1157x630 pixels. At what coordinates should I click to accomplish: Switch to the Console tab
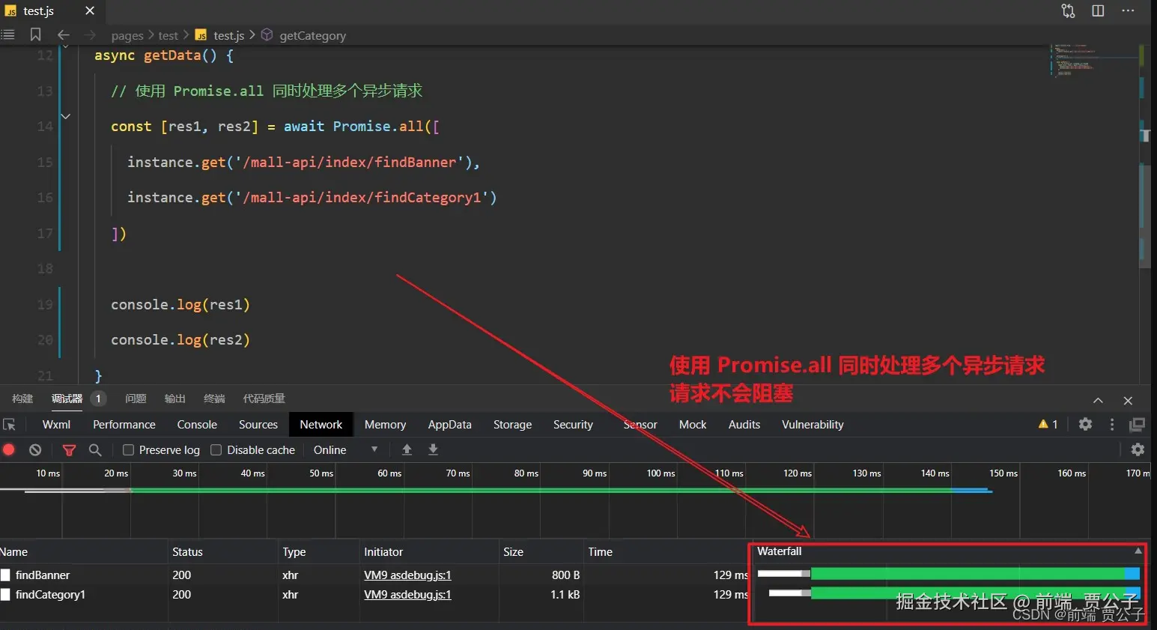(x=197, y=425)
